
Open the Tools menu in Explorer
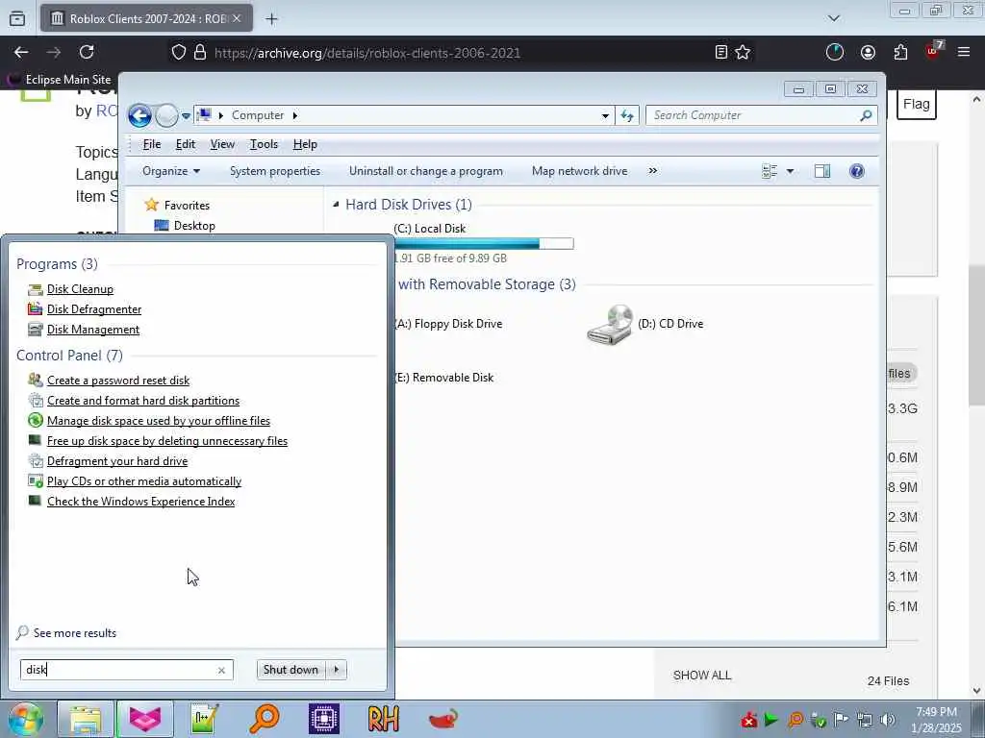264,144
